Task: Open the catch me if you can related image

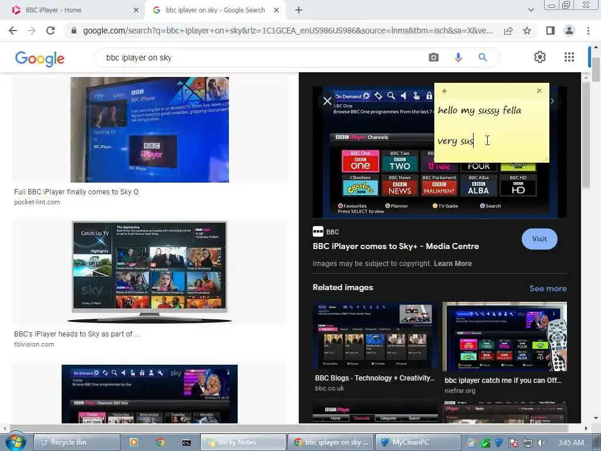Action: pos(504,336)
